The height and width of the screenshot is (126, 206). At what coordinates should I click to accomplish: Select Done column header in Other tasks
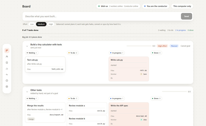click(x=156, y=98)
